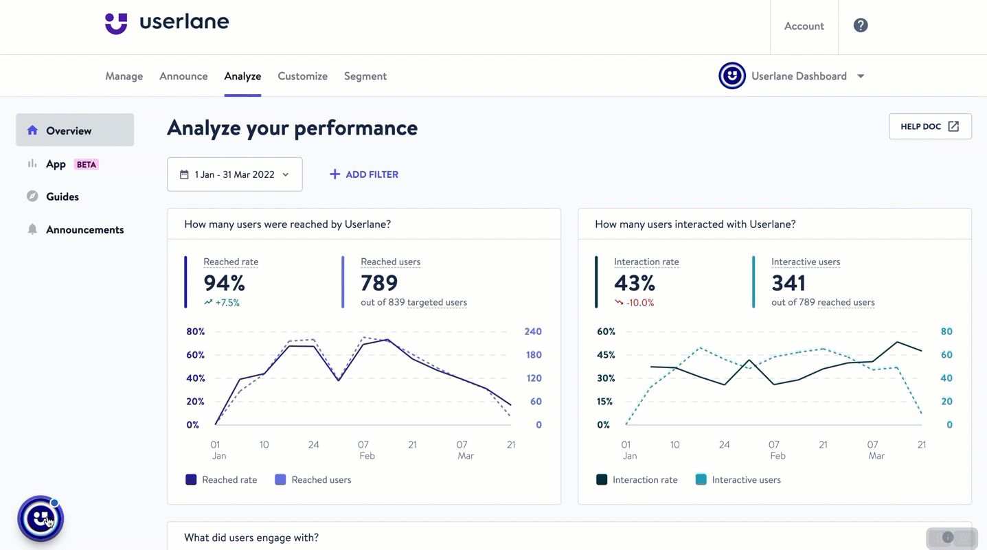Click the Overview home icon
987x550 pixels.
pos(32,130)
